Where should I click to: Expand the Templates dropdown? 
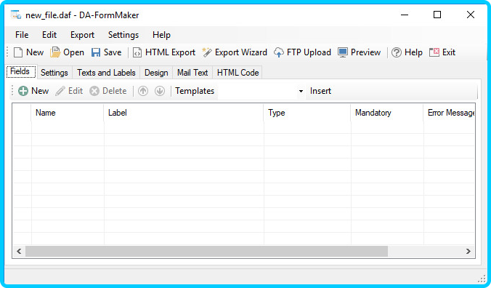301,91
